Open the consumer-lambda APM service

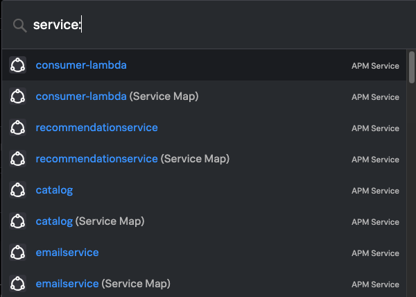(81, 65)
